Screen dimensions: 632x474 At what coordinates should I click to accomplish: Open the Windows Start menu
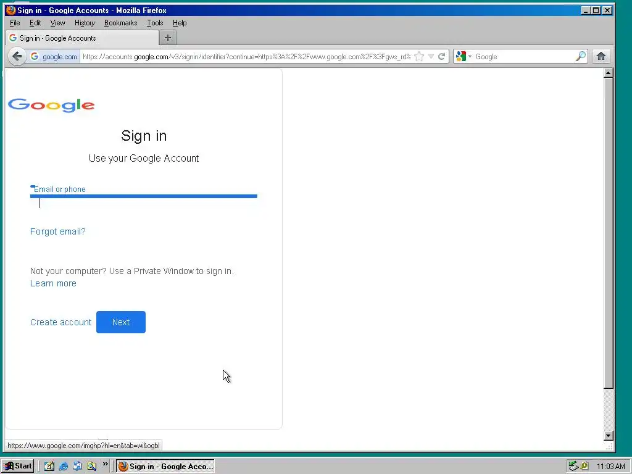point(18,466)
